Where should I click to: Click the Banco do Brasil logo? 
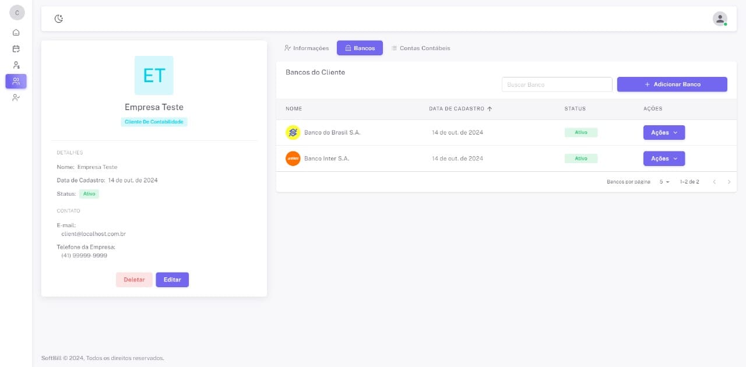click(x=293, y=133)
